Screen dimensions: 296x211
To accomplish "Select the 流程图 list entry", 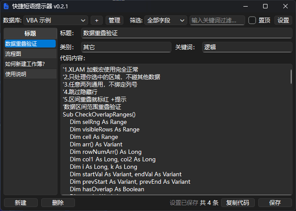I will [x=30, y=54].
